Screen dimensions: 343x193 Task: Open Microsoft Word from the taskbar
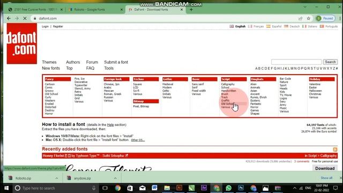[154, 188]
